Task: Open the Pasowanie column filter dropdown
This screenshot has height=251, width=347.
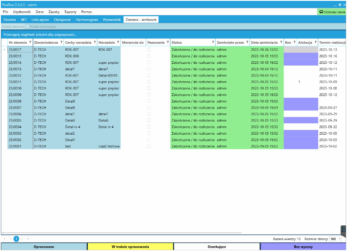Action: click(168, 43)
